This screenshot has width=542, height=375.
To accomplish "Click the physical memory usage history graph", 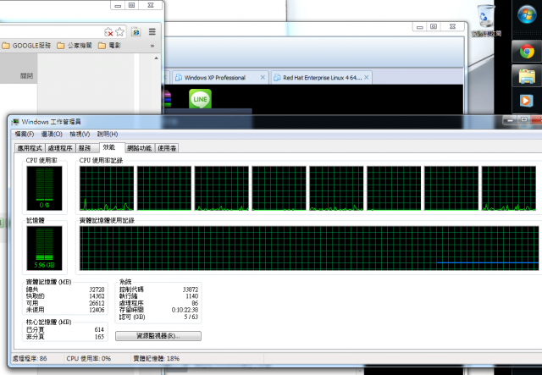I will coord(309,248).
